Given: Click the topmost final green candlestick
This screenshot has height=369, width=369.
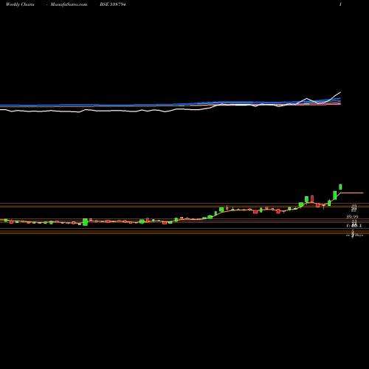Looking at the screenshot, I should 340,187.
